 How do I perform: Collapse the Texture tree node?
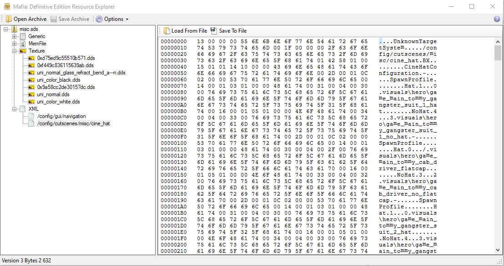(14, 51)
